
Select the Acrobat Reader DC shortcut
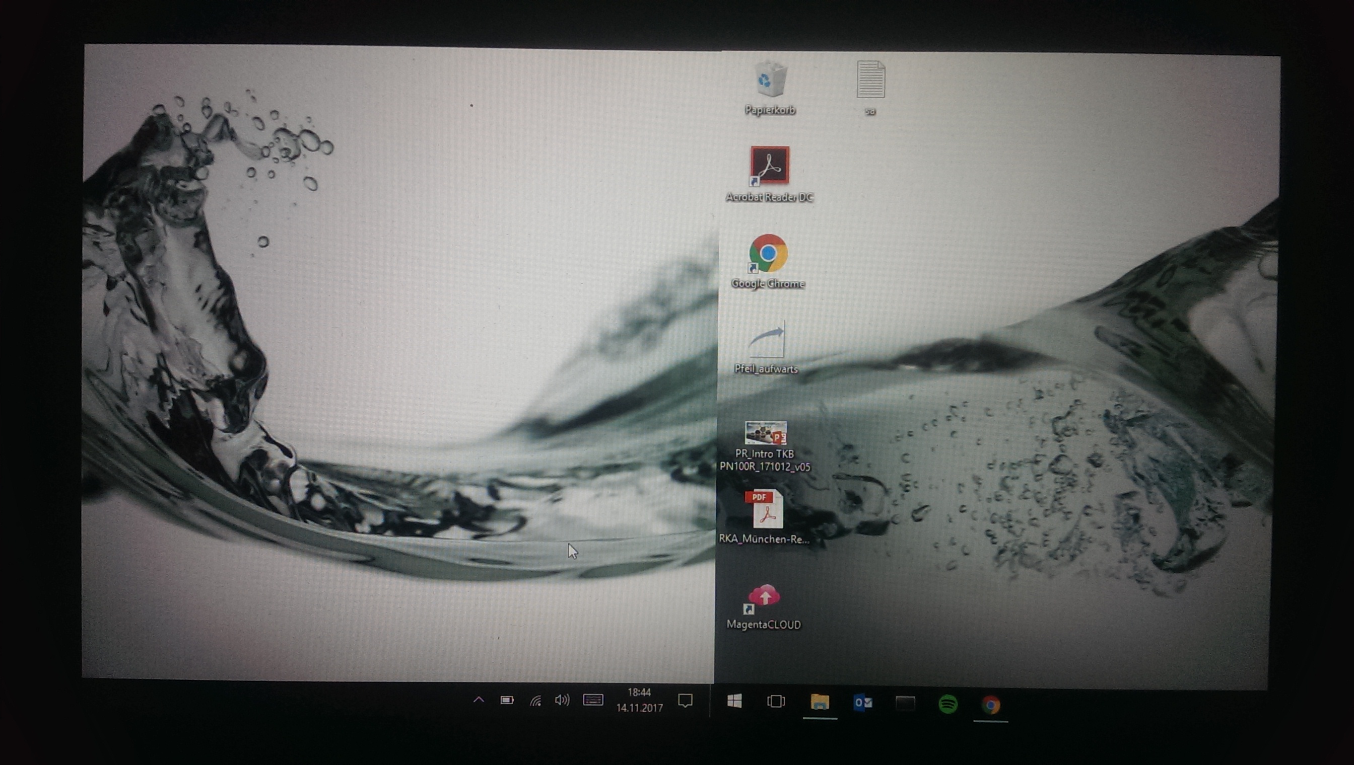click(770, 166)
